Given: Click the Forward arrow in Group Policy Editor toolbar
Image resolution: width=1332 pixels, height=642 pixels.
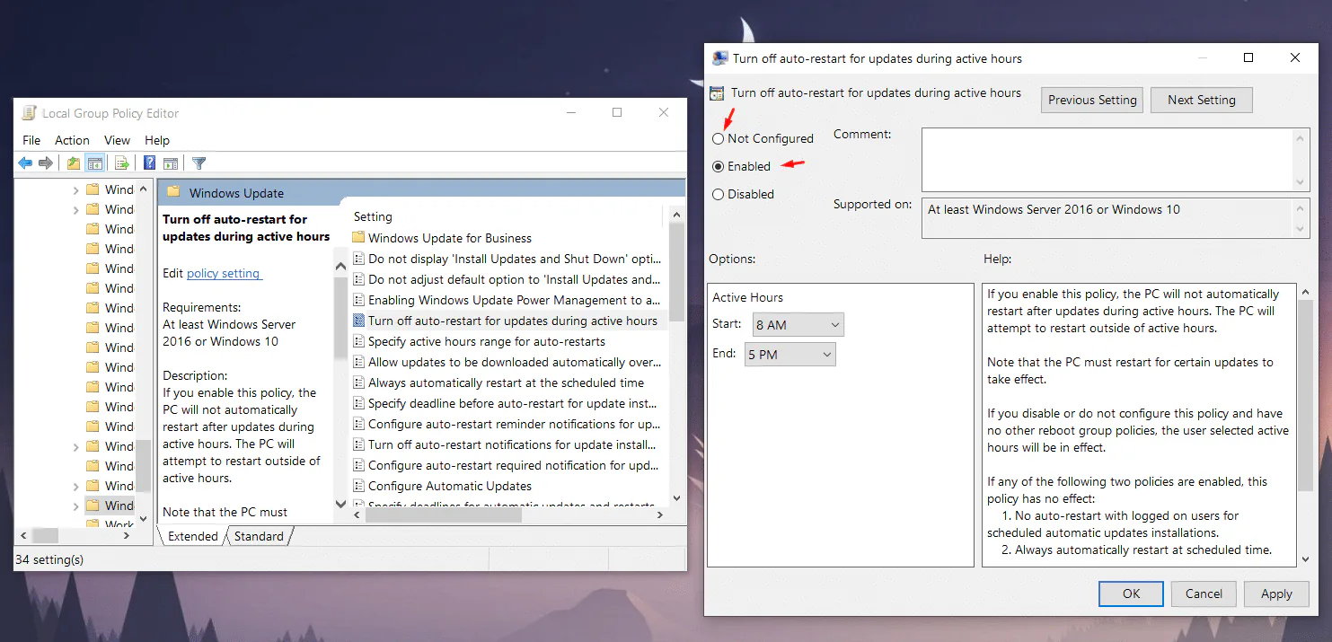Looking at the screenshot, I should 45,163.
